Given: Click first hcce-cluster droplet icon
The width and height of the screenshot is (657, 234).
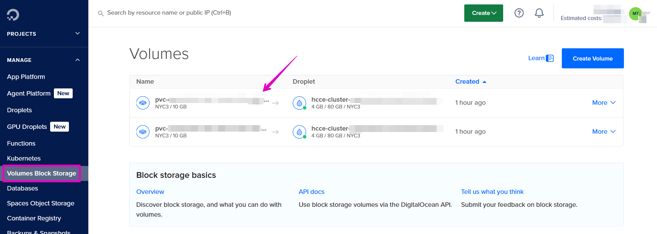Looking at the screenshot, I should [x=299, y=103].
